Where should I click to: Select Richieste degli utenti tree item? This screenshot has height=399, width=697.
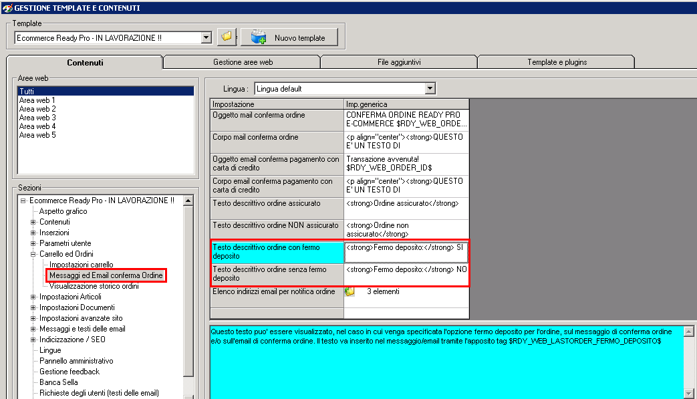[x=99, y=393]
